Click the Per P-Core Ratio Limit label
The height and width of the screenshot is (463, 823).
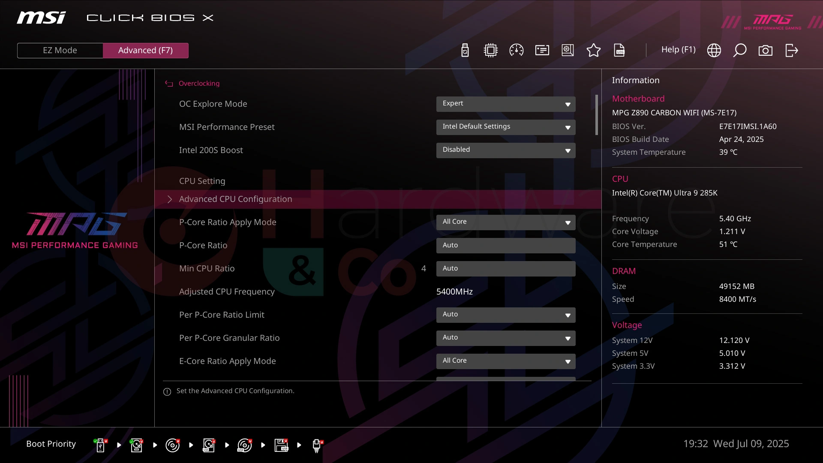(222, 315)
